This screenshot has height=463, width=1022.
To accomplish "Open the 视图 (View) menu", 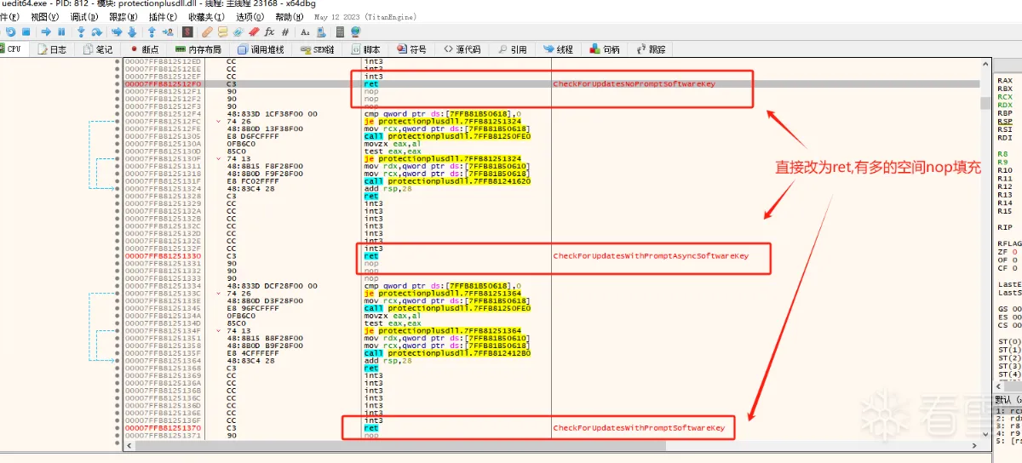I will 44,17.
